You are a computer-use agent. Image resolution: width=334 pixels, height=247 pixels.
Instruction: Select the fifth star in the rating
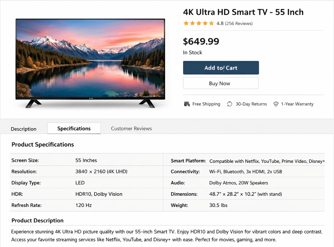click(x=211, y=23)
